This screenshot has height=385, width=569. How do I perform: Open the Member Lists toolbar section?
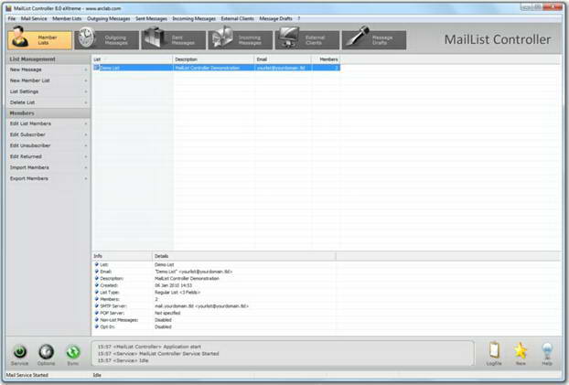click(x=39, y=39)
